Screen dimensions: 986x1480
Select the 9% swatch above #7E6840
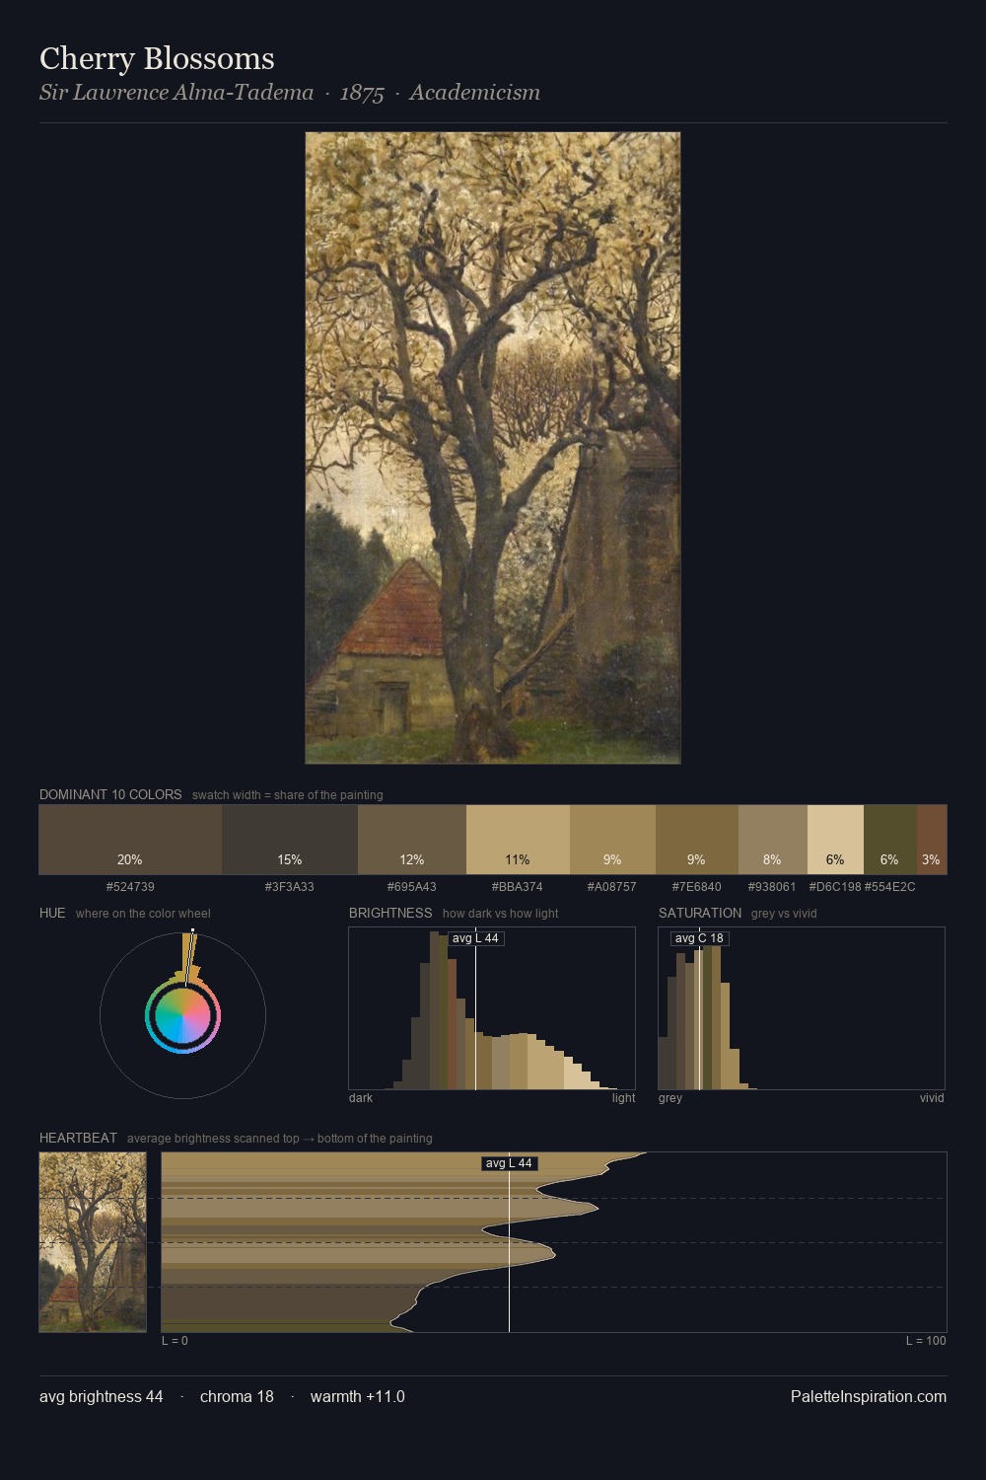point(696,840)
